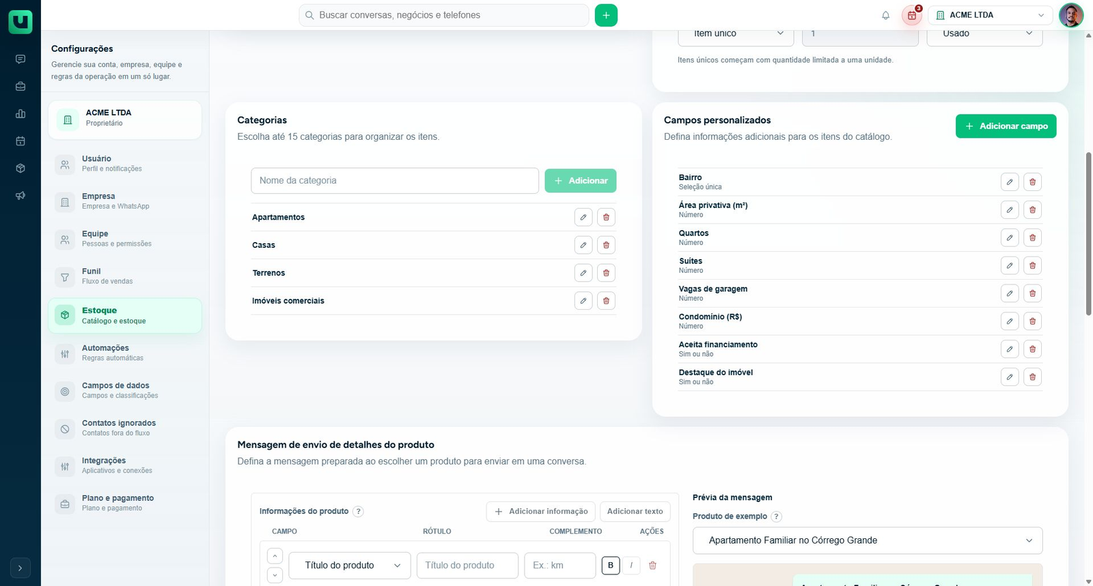
Task: Open the red calendar alerts badge icon
Action: coord(912,15)
